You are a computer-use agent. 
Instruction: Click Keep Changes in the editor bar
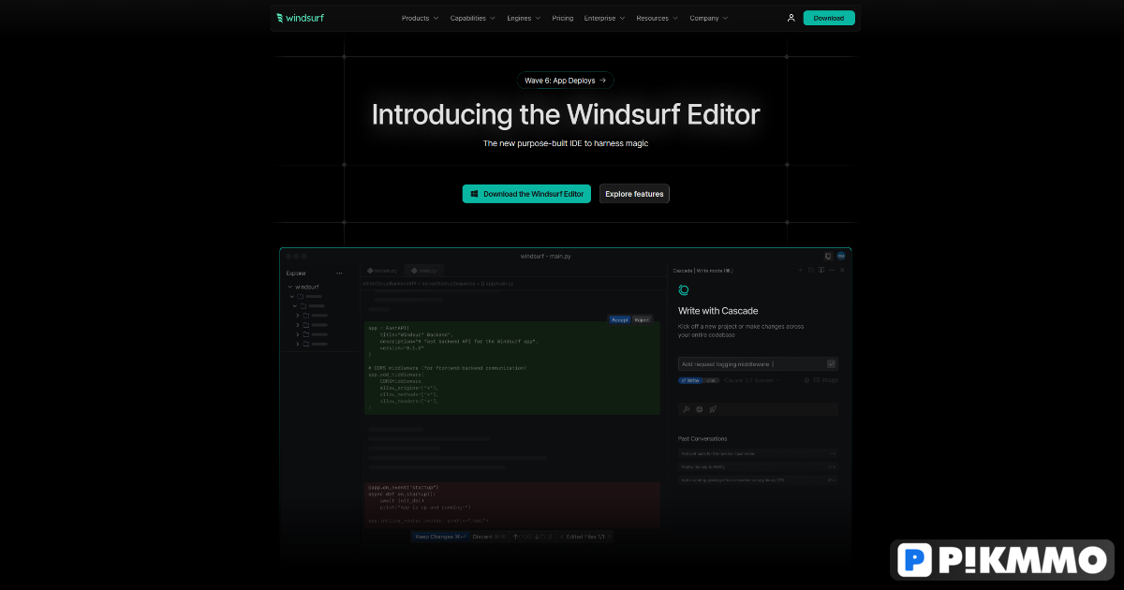440,537
